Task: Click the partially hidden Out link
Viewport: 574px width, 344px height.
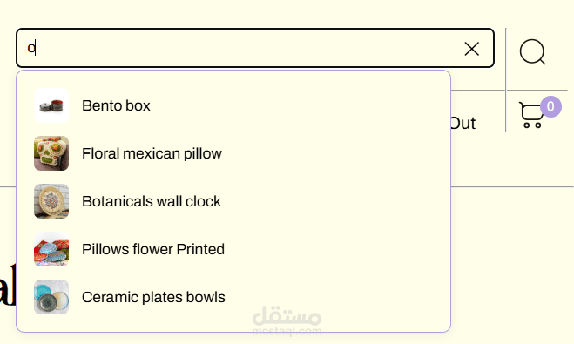Action: pyautogui.click(x=463, y=124)
